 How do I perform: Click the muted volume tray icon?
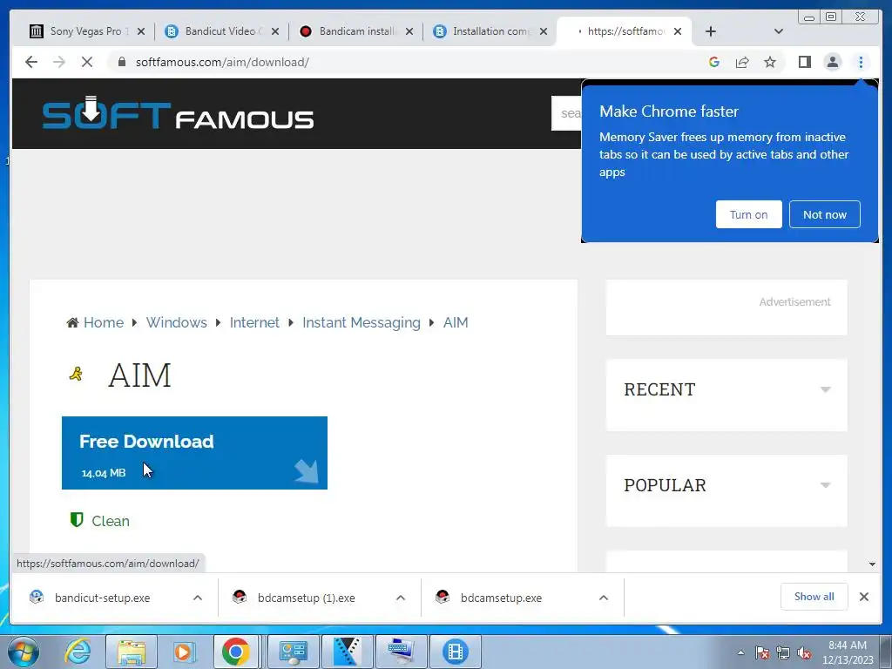click(x=804, y=652)
